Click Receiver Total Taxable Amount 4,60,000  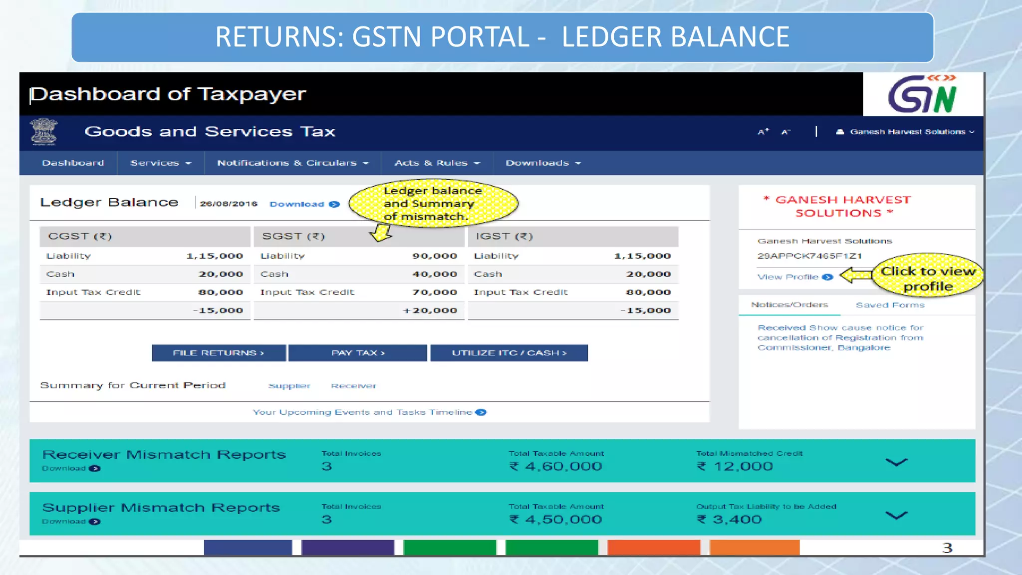(x=555, y=466)
